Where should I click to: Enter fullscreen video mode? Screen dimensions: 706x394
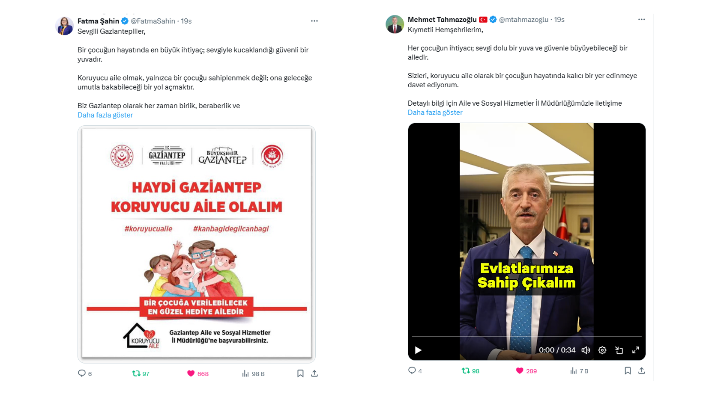(636, 350)
